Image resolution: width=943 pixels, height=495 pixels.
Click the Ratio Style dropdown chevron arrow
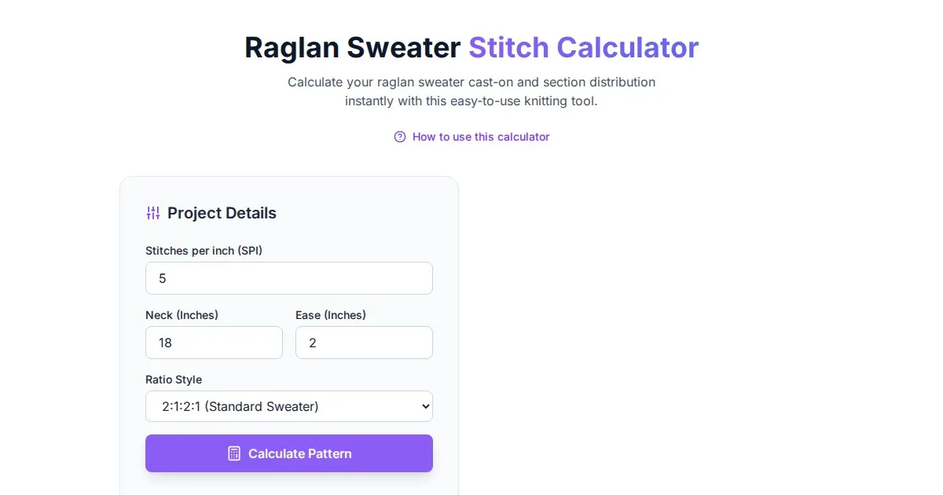425,406
